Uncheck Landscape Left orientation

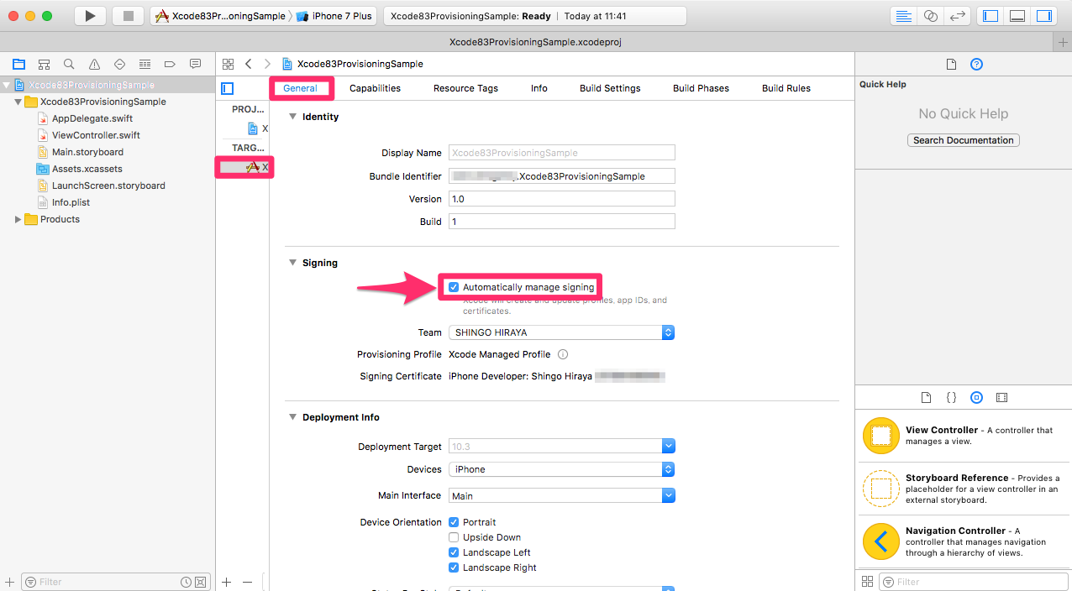pos(454,552)
